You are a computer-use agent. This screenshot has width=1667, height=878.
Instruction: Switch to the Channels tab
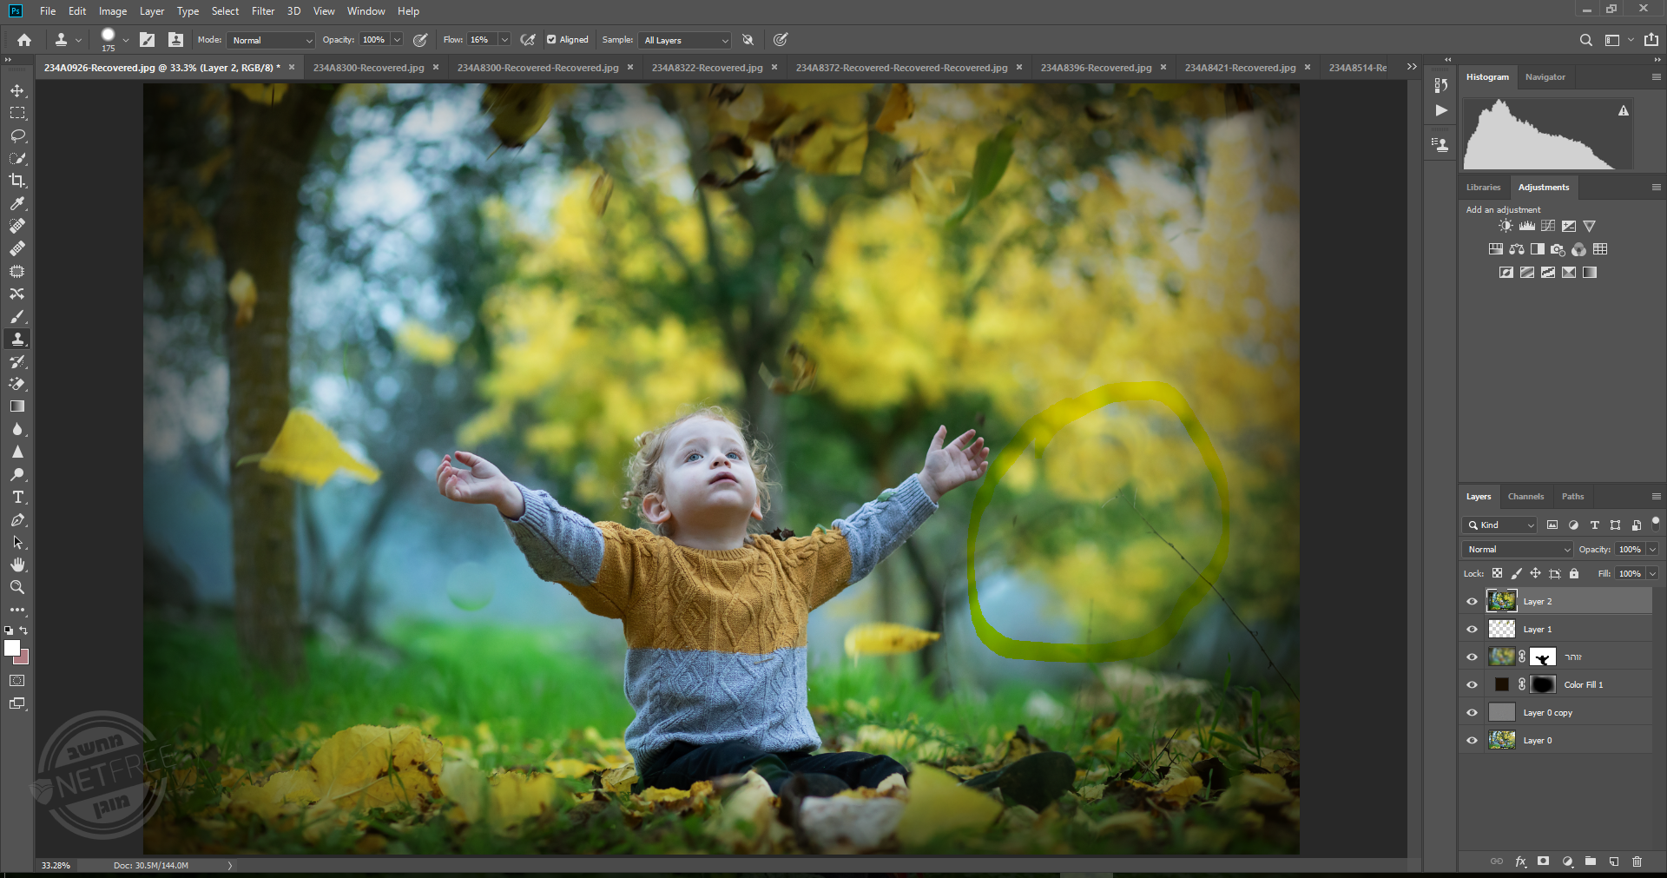[1525, 497]
